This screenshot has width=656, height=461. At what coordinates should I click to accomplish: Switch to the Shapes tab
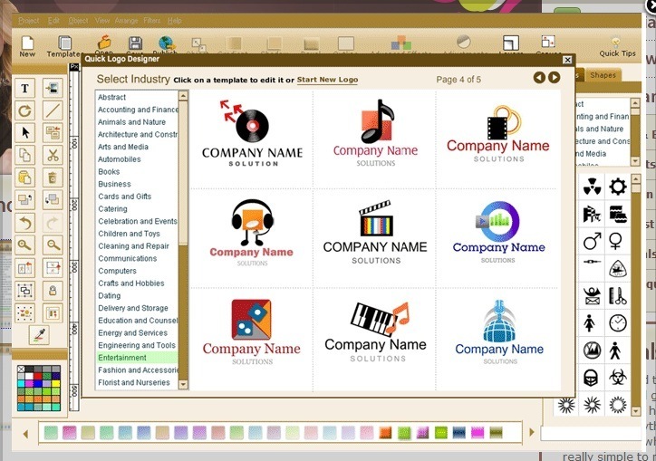[603, 75]
